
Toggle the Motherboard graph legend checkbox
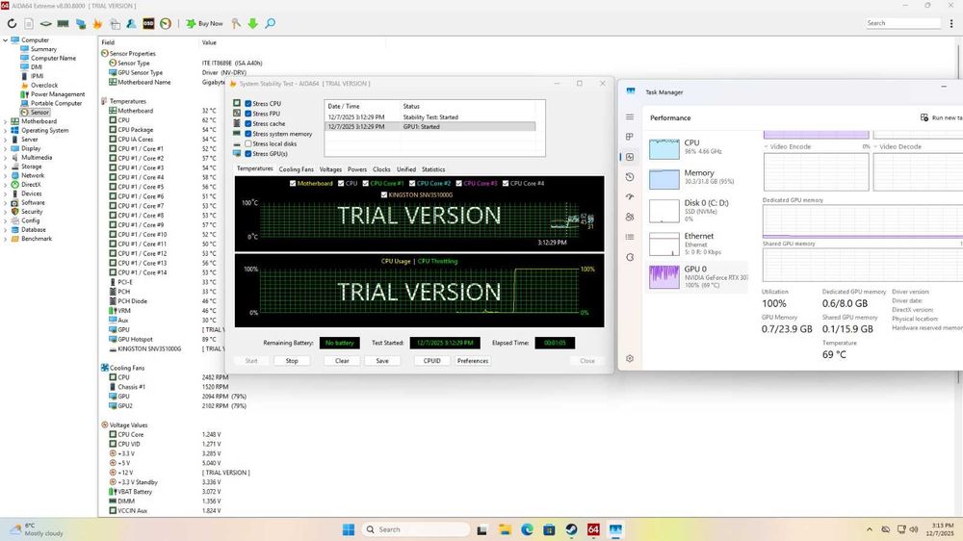click(x=293, y=183)
